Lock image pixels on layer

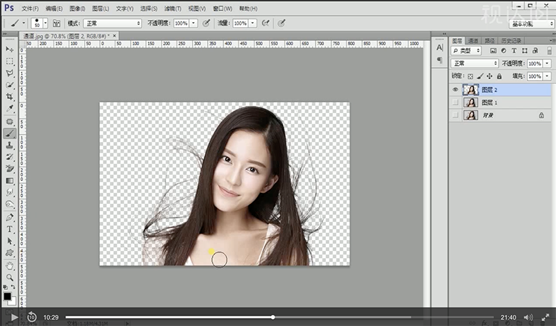[x=480, y=76]
